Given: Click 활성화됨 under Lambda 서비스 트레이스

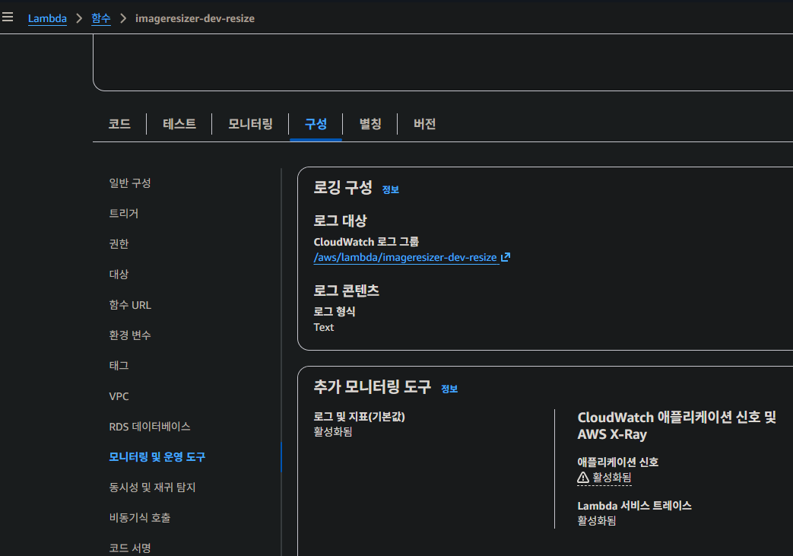Looking at the screenshot, I should tap(597, 520).
